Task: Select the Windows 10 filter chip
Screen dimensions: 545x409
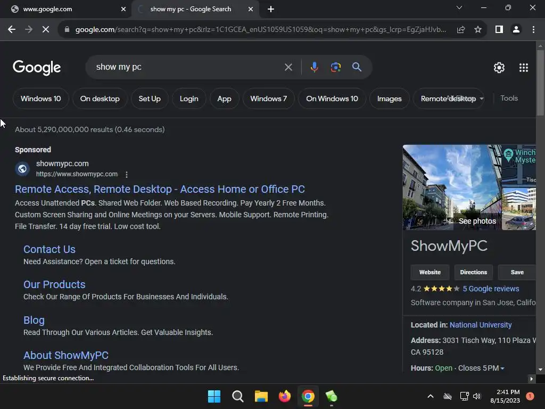Action: pos(40,99)
